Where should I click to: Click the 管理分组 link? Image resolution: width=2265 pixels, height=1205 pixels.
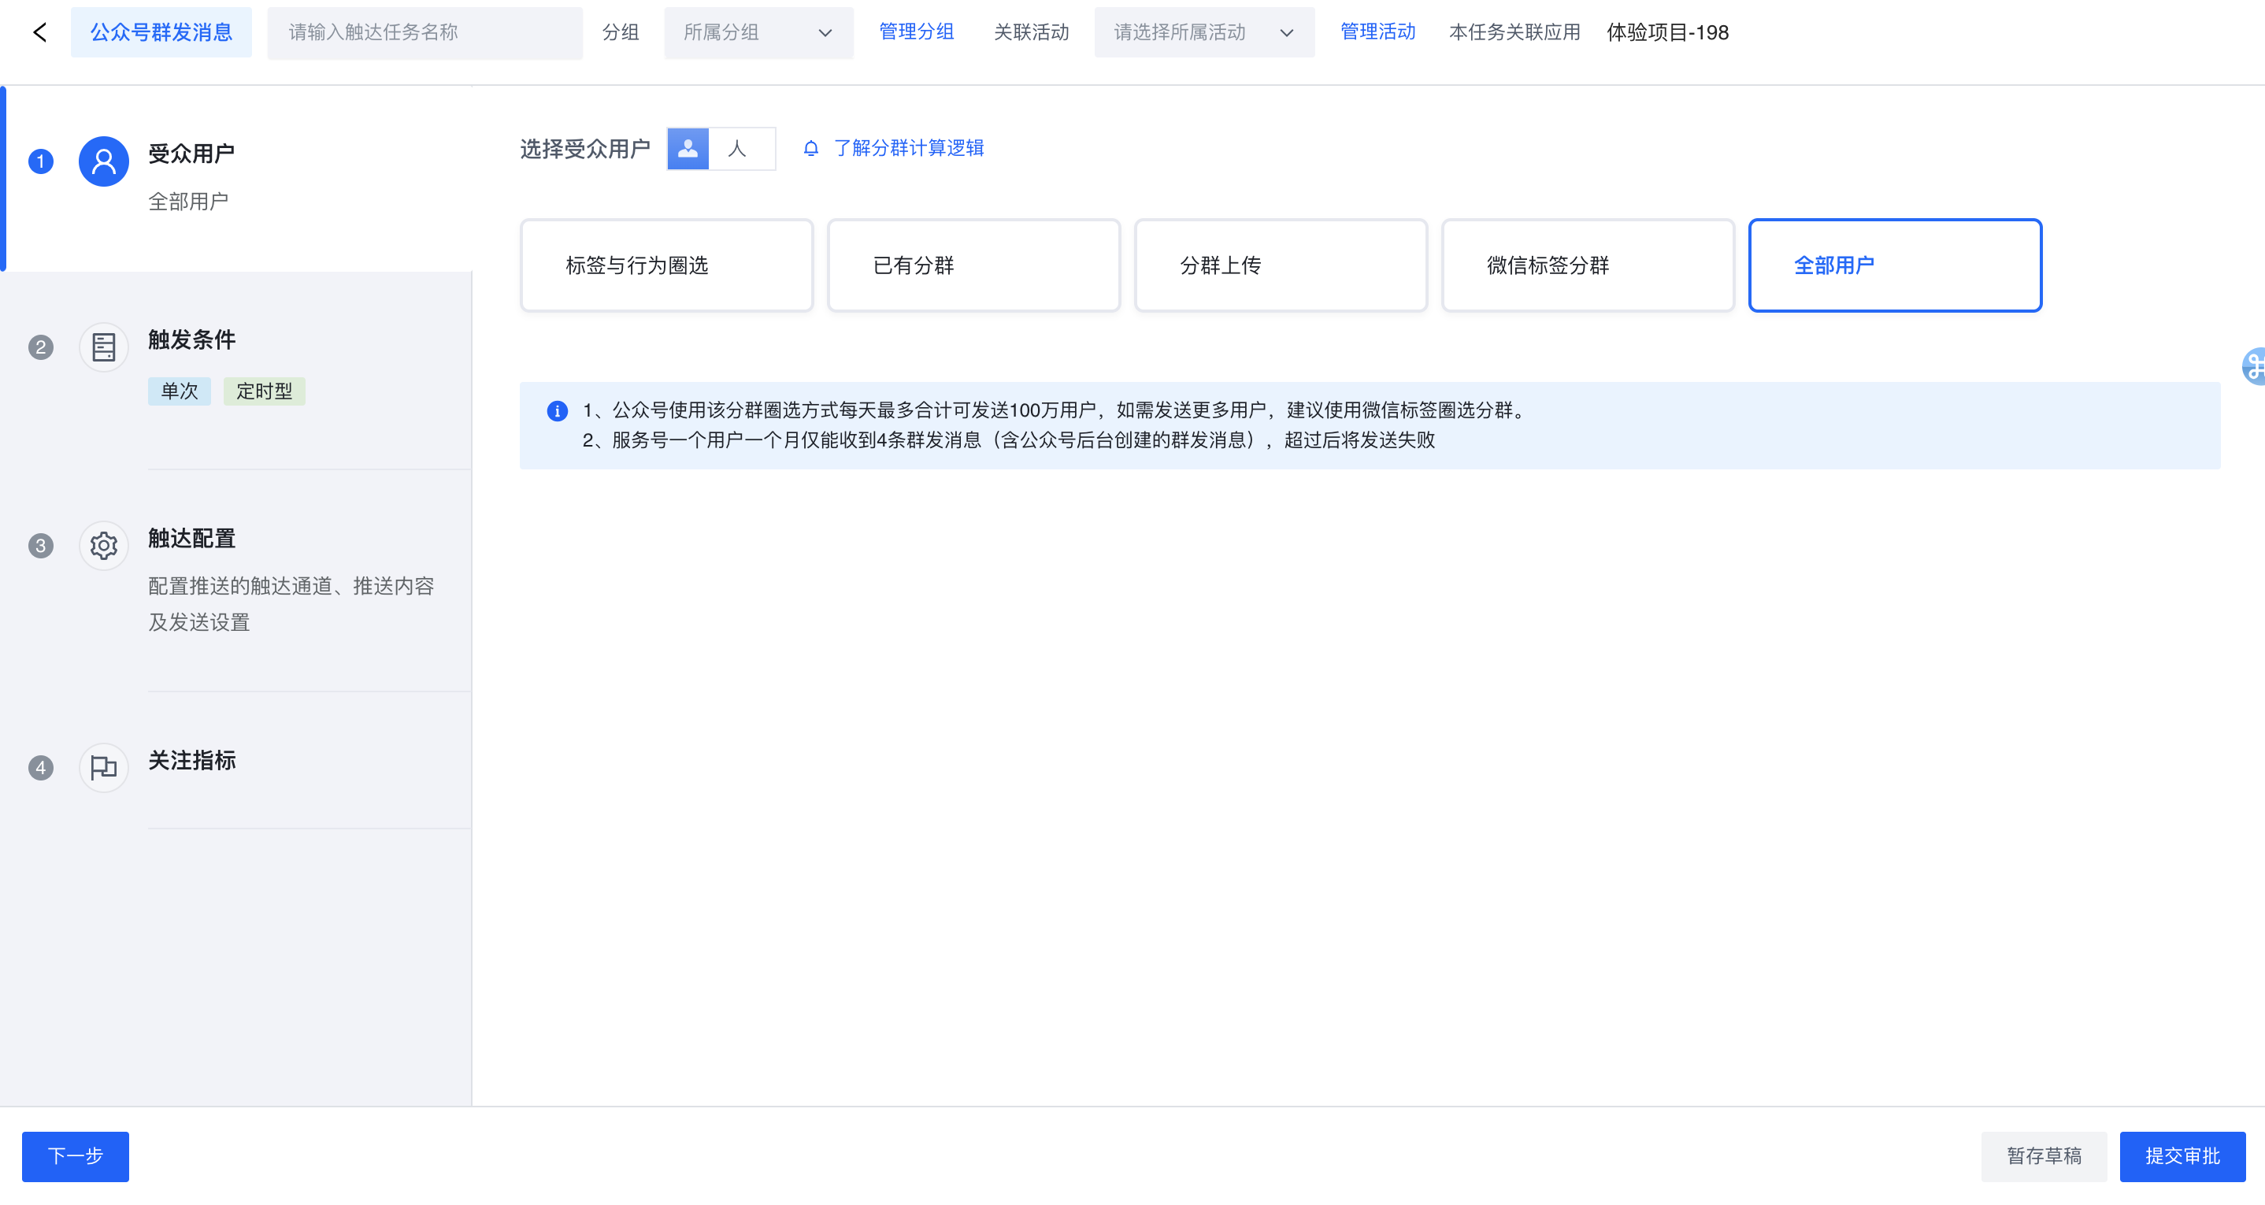(x=916, y=32)
